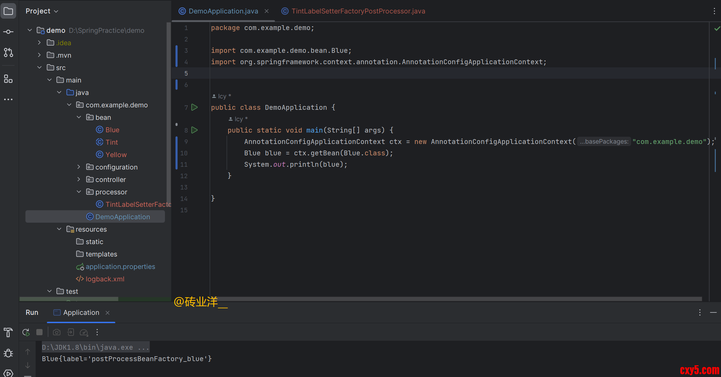Switch to TintLabelSetterFactoryPostProcessor.java tab
This screenshot has height=377, width=721.
(358, 11)
